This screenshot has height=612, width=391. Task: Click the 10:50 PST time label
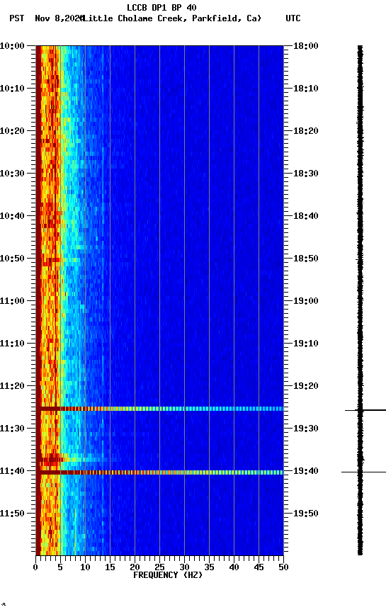[12, 259]
